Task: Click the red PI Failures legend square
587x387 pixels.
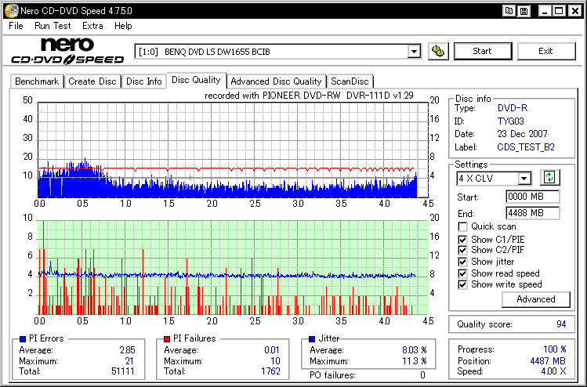Action: coord(167,339)
